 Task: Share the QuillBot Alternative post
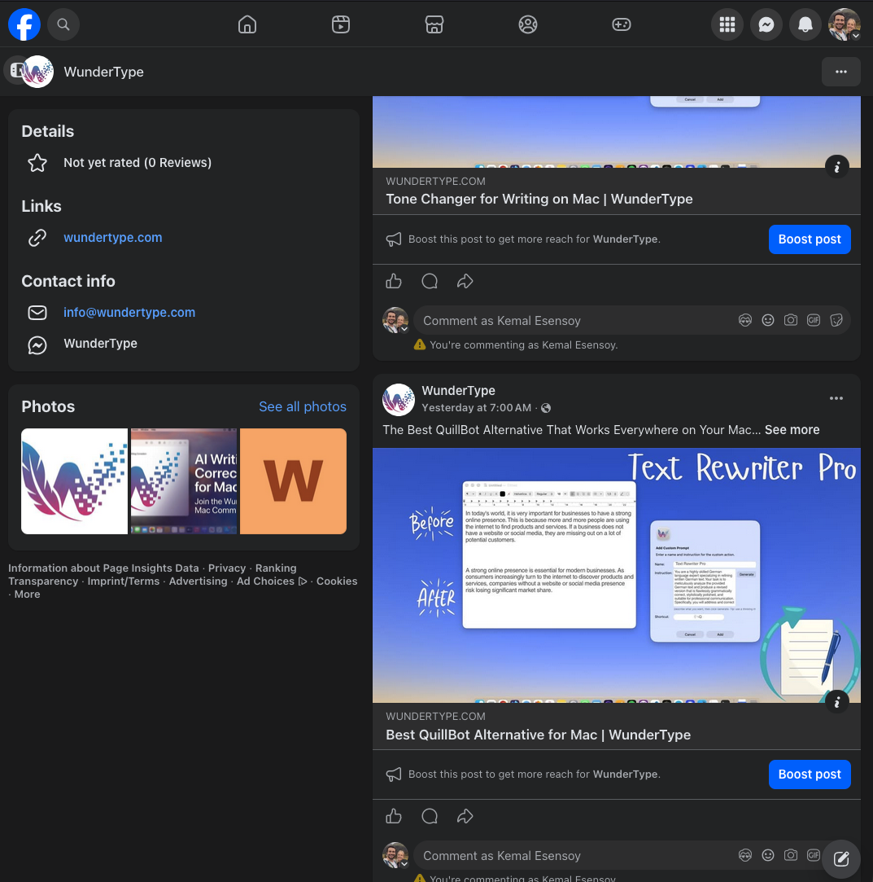click(x=465, y=815)
